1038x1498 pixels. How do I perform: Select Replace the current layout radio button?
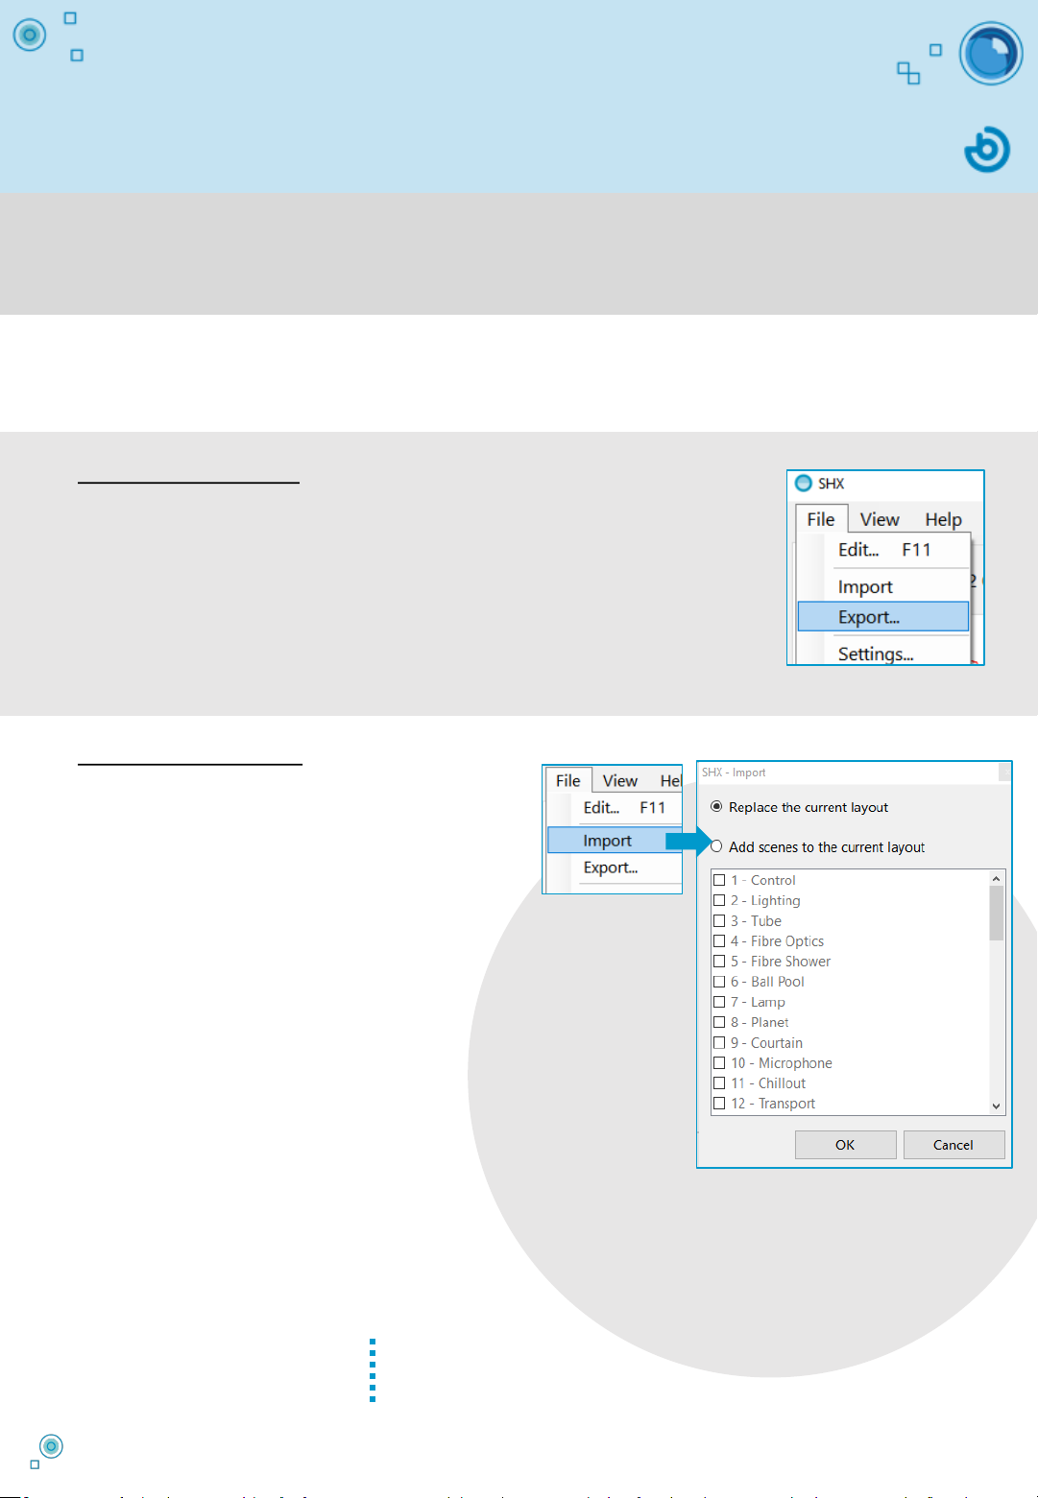716,806
